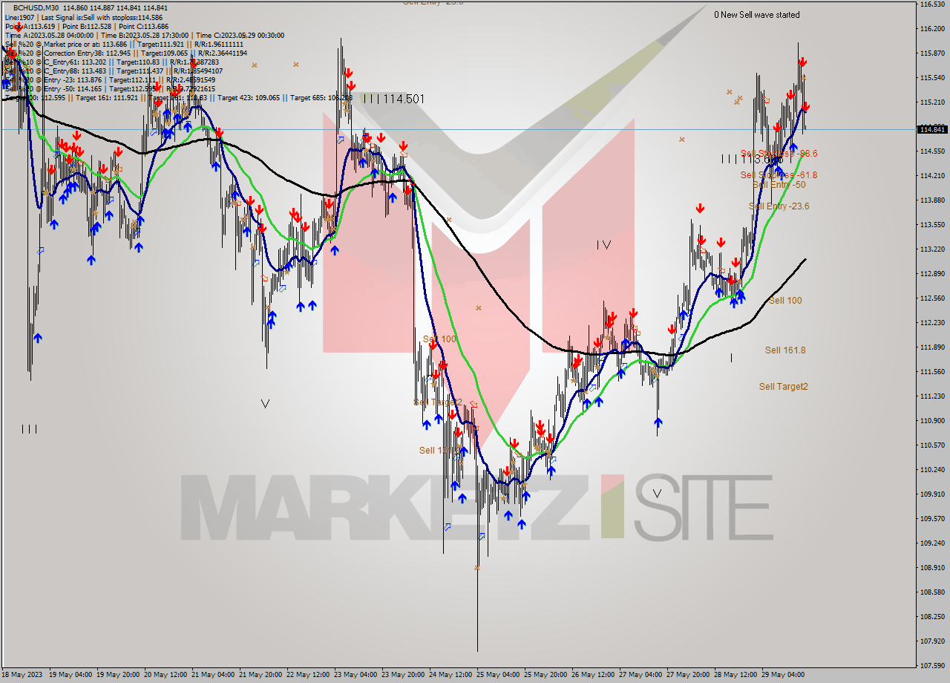Image resolution: width=950 pixels, height=683 pixels.
Task: Click the wave 'I' label near 28 May
Action: pos(731,357)
